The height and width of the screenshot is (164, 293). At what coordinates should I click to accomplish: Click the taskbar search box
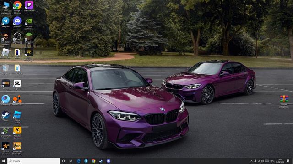[x=33, y=161]
